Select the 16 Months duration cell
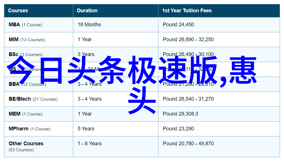This screenshot has width=284, height=163. click(x=89, y=25)
